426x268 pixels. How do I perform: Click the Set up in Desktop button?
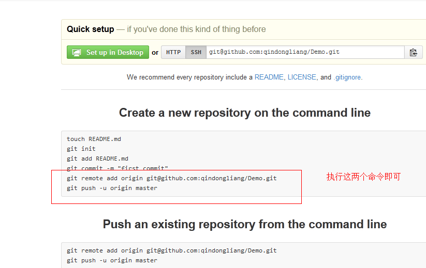click(x=108, y=52)
